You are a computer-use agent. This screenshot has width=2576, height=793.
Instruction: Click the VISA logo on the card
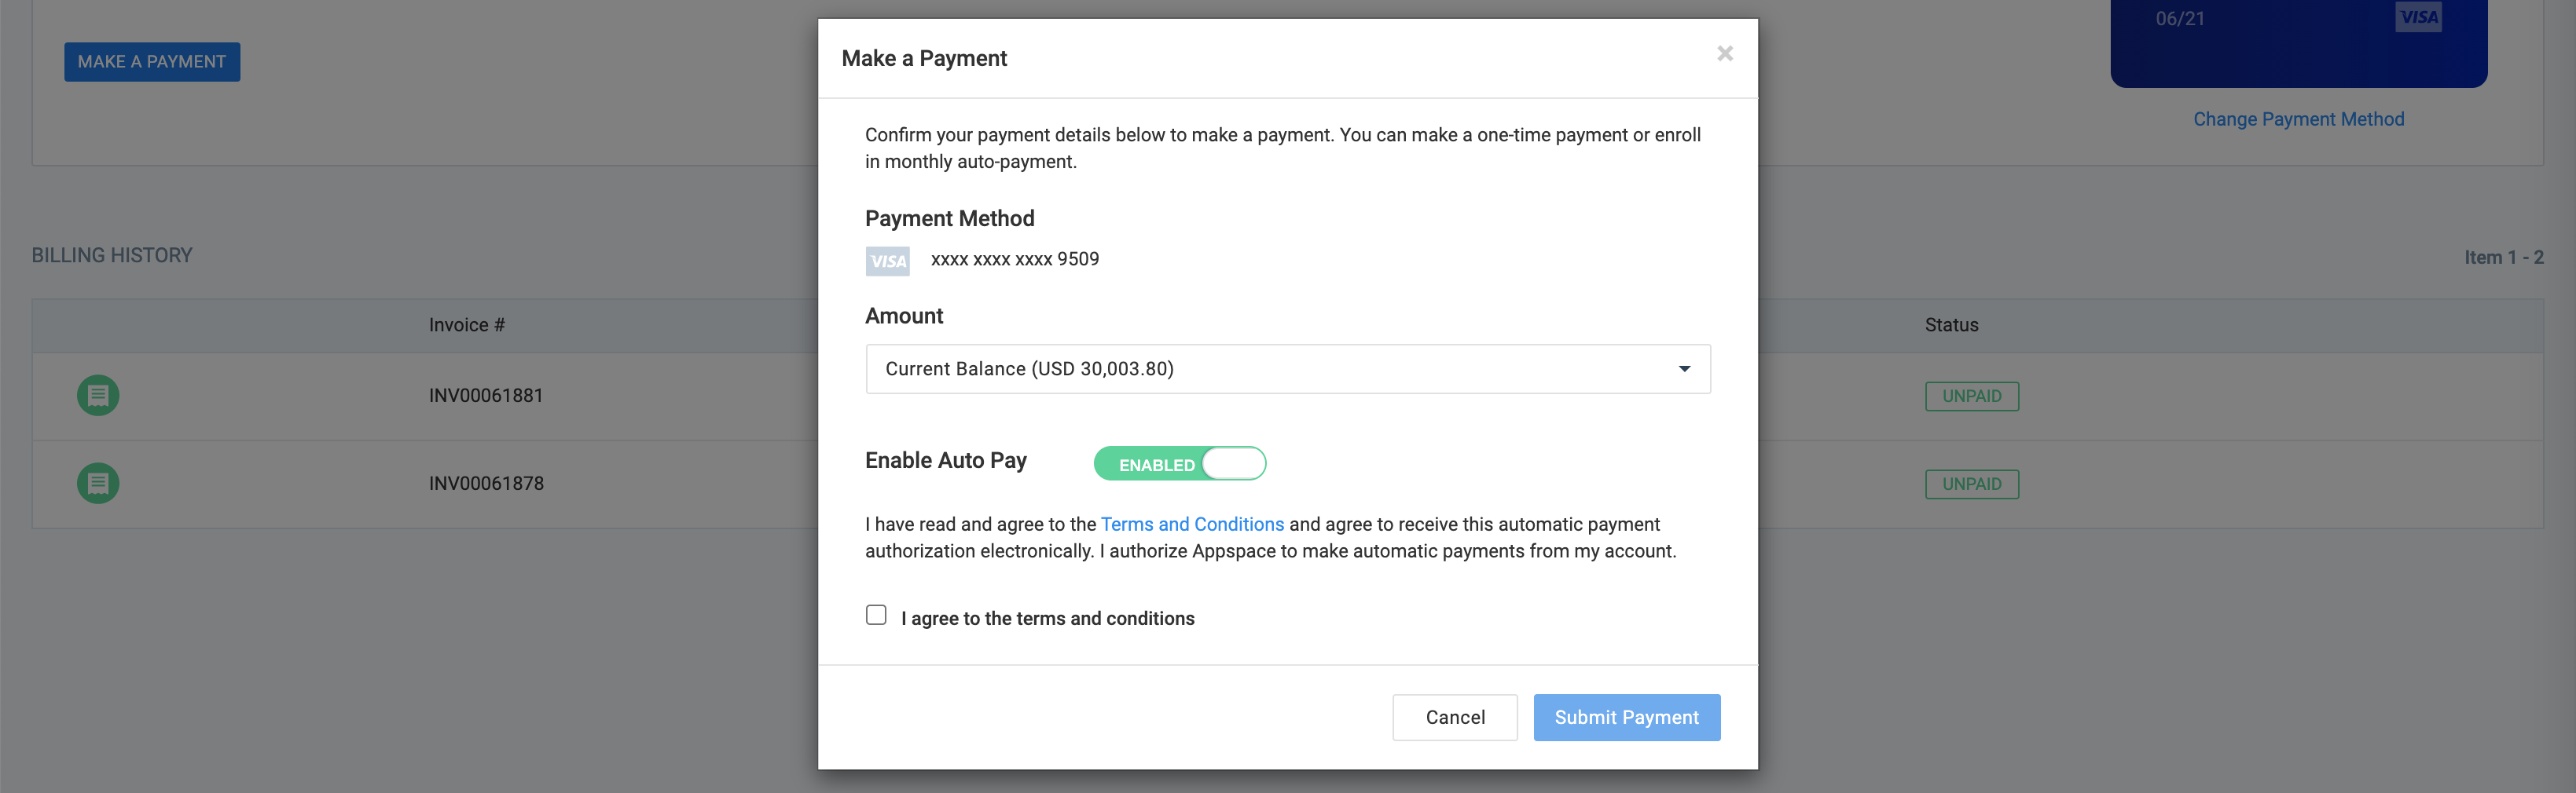(x=2418, y=17)
